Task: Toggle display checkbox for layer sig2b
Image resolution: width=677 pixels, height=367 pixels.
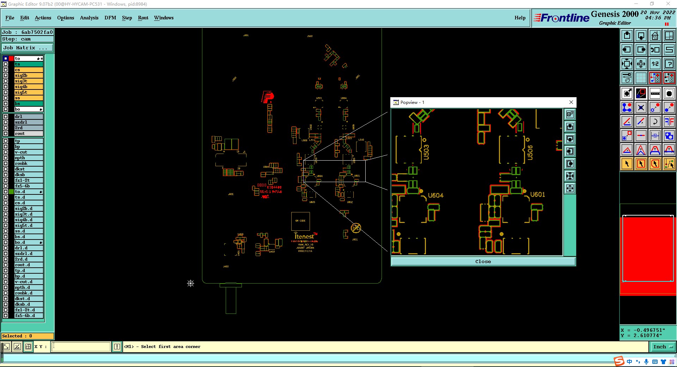Action: click(x=6, y=75)
